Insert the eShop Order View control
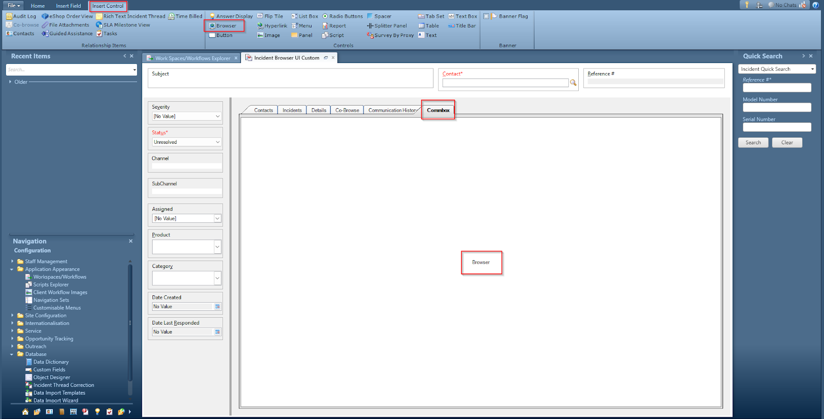 [x=67, y=16]
